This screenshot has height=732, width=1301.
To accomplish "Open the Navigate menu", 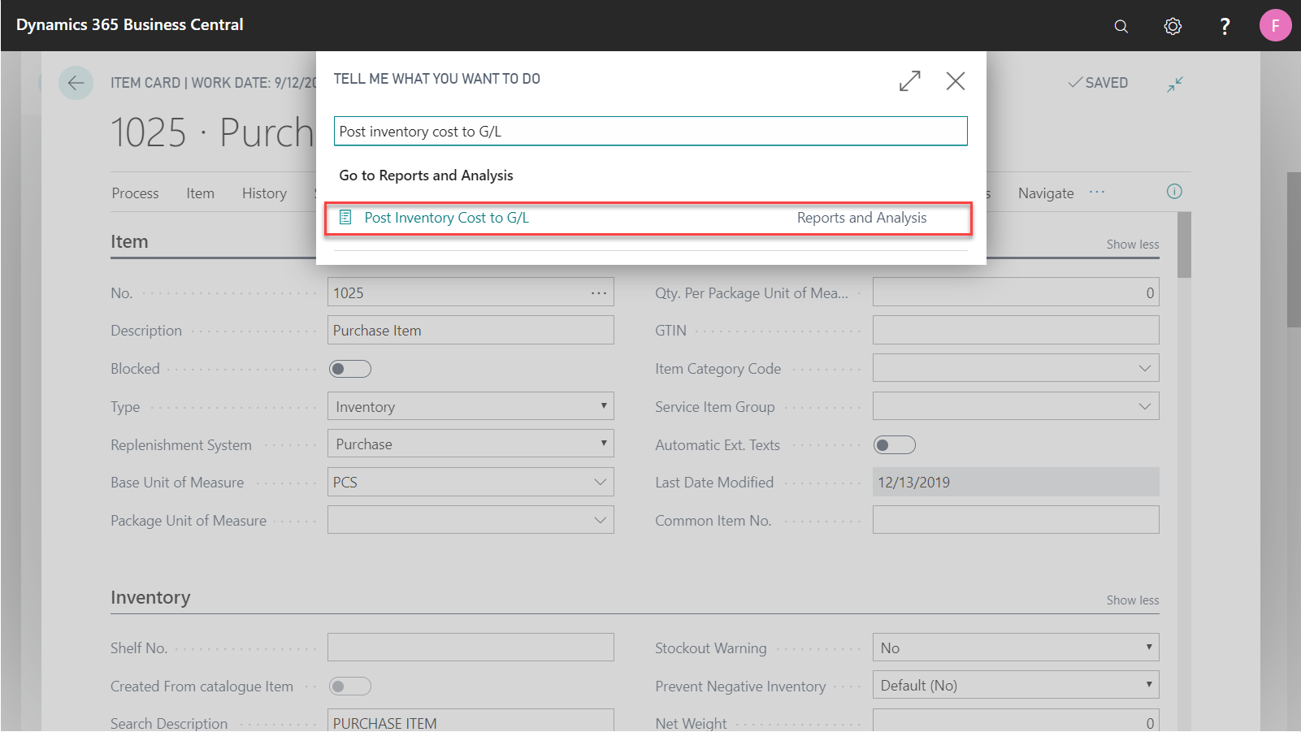I will (x=1046, y=193).
